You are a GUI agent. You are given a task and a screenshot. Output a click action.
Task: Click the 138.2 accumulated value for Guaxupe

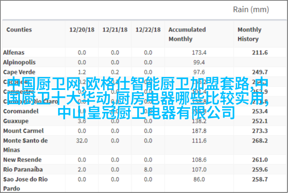point(199,121)
